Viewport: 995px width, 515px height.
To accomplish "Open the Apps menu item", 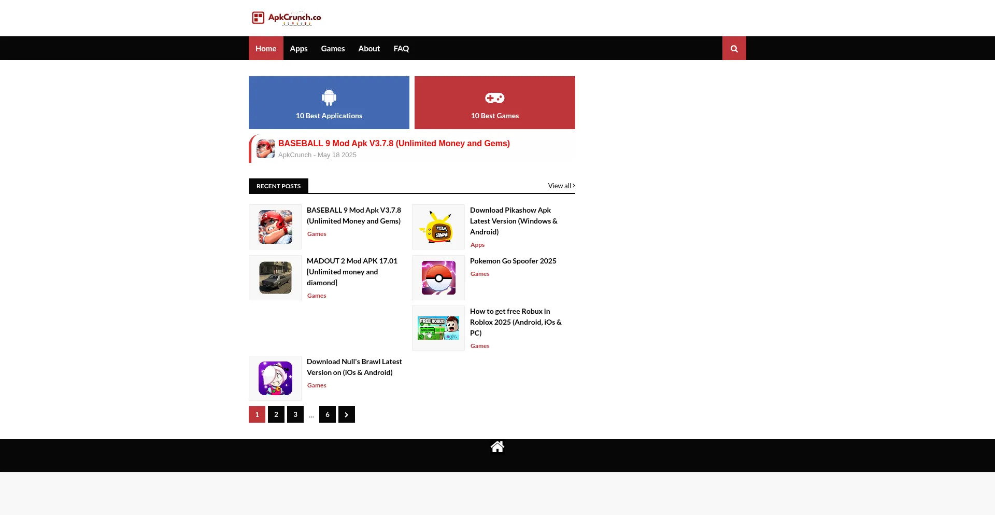I will (298, 48).
